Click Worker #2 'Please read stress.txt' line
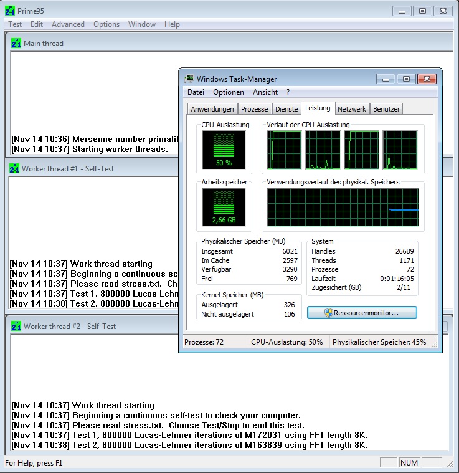The height and width of the screenshot is (473, 459). click(x=158, y=425)
